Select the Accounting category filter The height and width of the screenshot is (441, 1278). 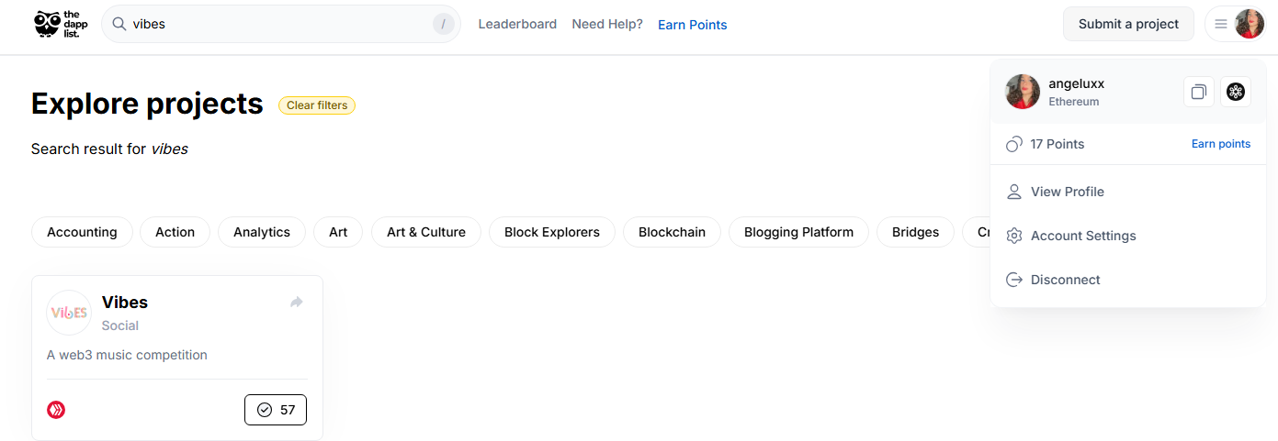click(82, 232)
